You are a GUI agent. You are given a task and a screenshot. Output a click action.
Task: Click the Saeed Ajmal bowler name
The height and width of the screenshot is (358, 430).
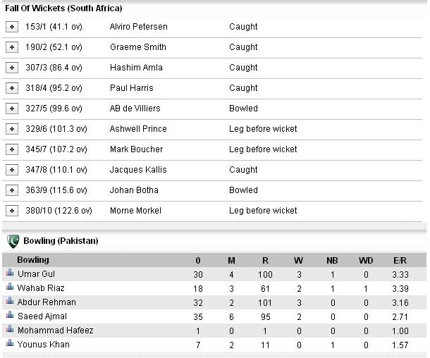pos(42,316)
